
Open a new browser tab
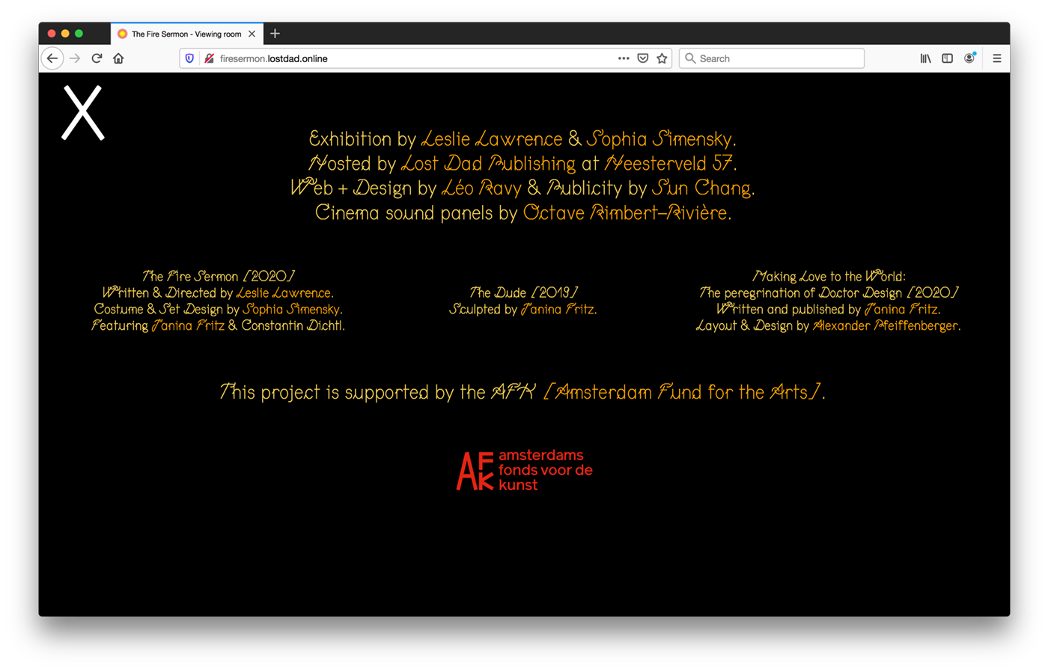click(275, 34)
